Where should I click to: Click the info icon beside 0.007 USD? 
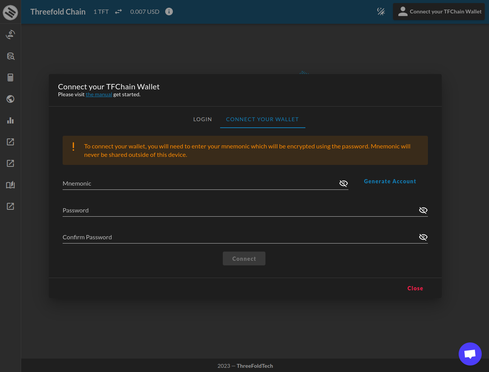click(169, 12)
